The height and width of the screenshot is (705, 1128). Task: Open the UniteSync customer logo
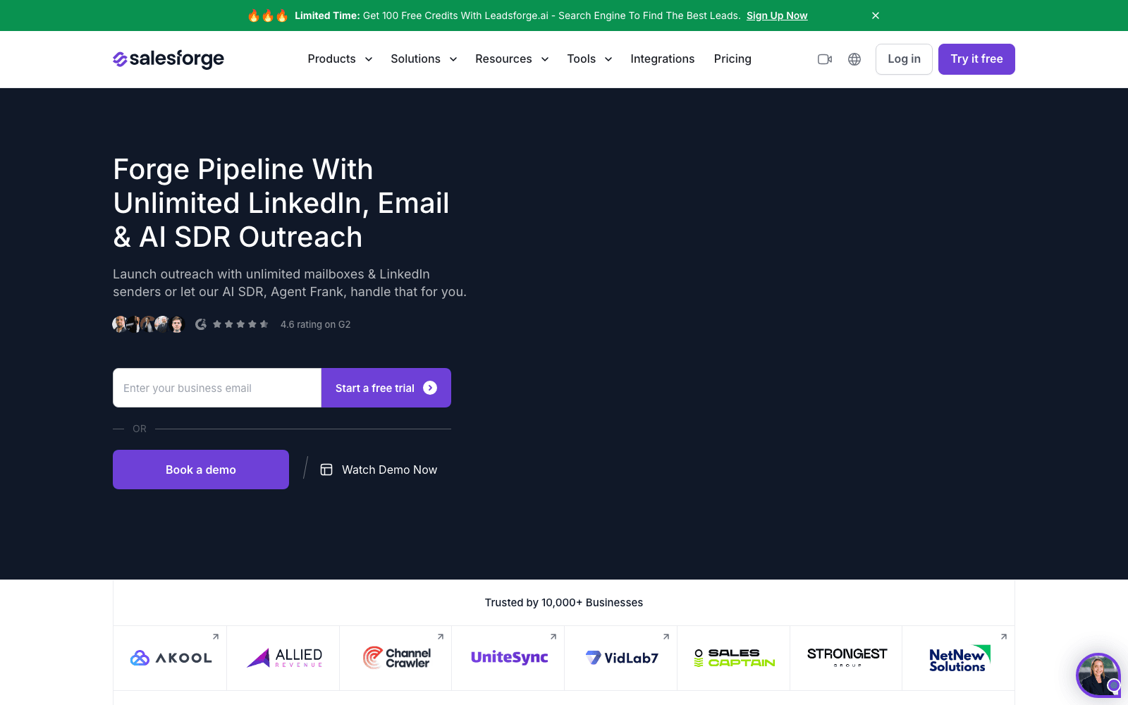coord(509,658)
